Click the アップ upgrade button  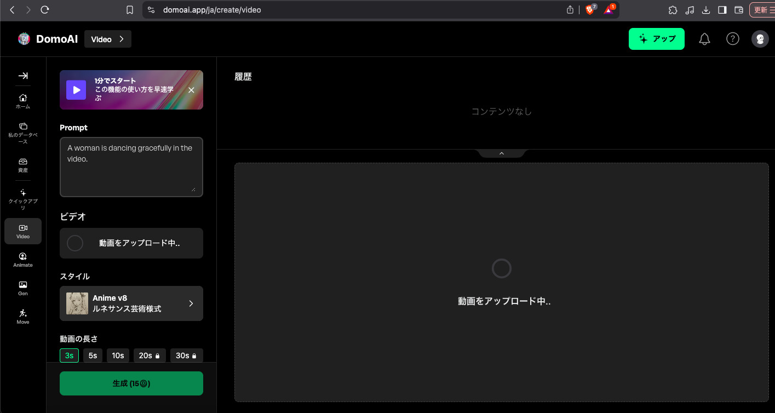(657, 39)
